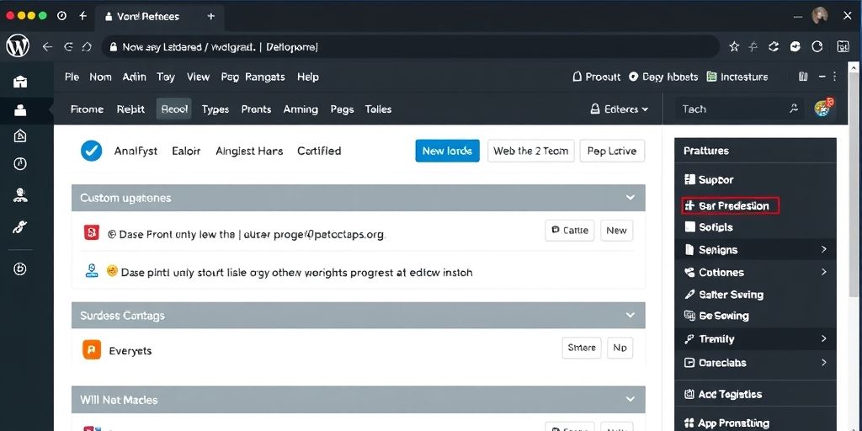Select the Firome tab
The image size is (862, 431).
pyautogui.click(x=87, y=109)
